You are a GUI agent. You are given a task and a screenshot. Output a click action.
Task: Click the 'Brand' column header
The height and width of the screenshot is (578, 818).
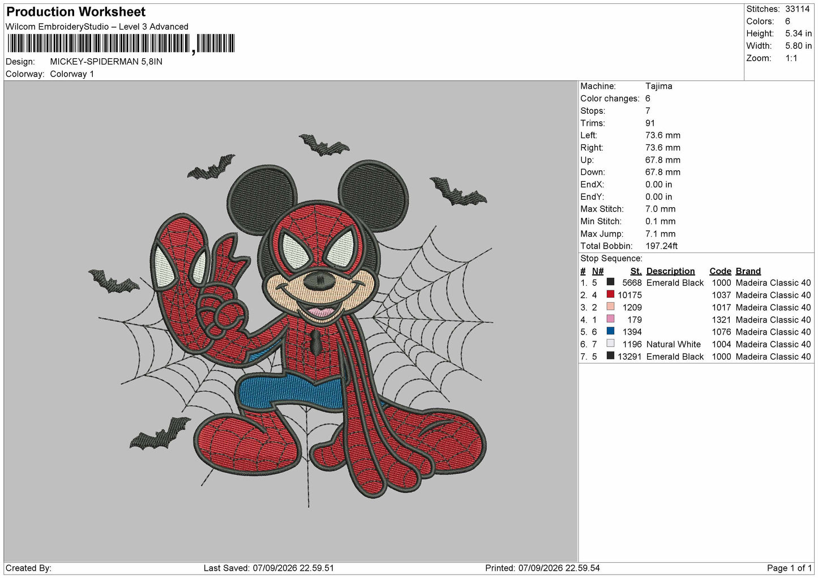tap(748, 271)
